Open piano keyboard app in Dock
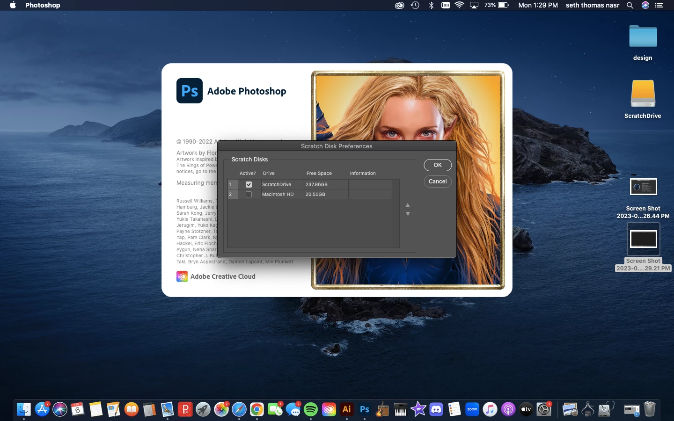This screenshot has width=674, height=421. [x=401, y=410]
